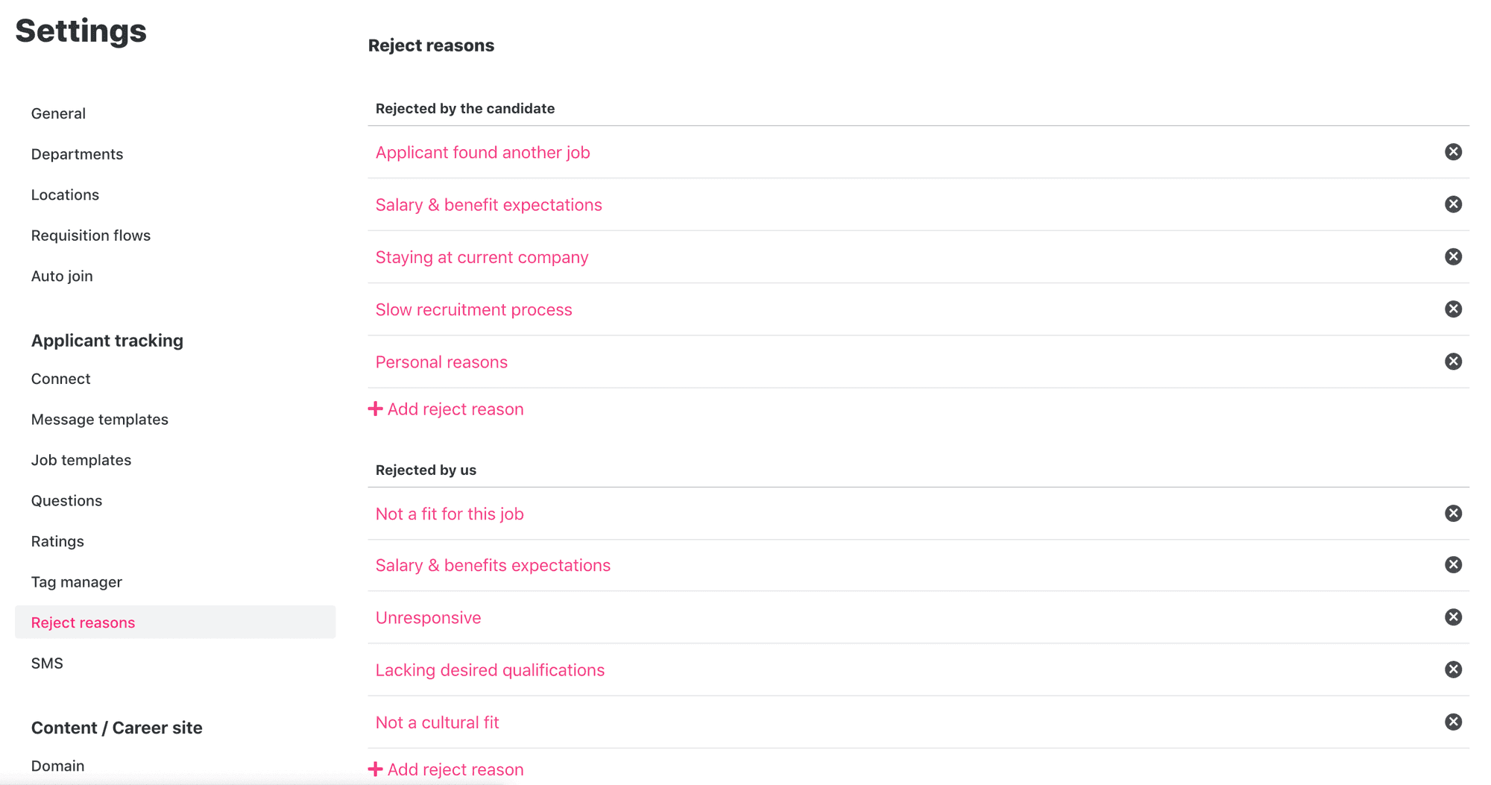This screenshot has width=1491, height=785.
Task: Remove the 'Unresponsive' reject reason
Action: [x=1453, y=617]
